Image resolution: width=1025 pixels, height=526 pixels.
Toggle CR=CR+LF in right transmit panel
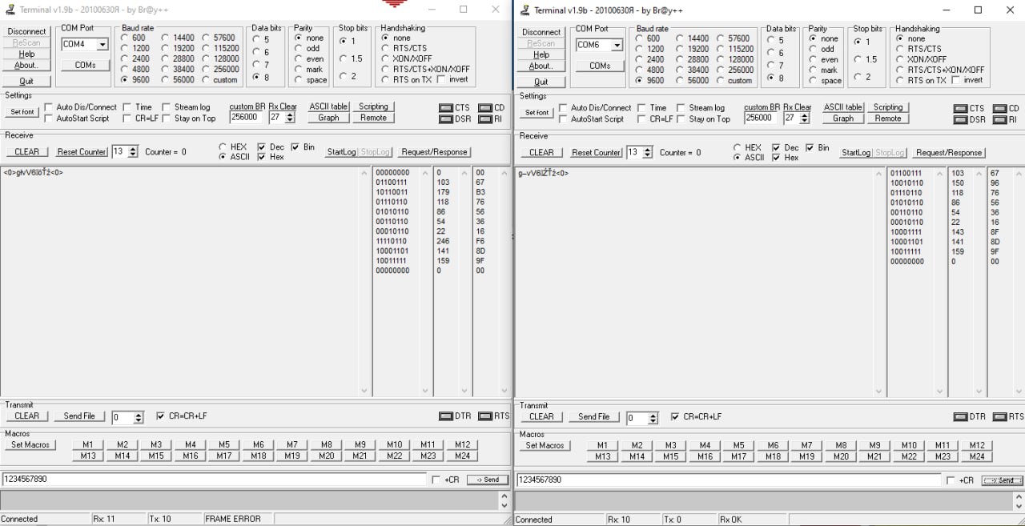(x=696, y=417)
